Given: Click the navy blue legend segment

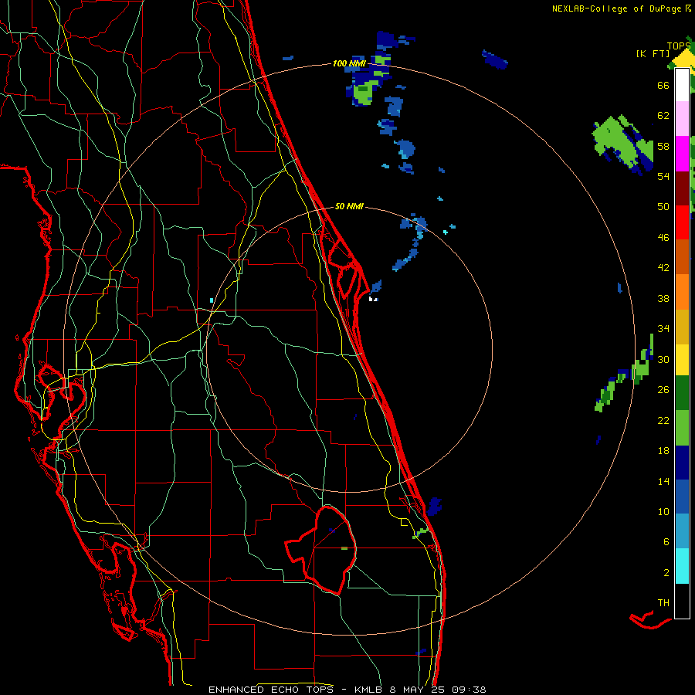Looking at the screenshot, I should pos(682,463).
